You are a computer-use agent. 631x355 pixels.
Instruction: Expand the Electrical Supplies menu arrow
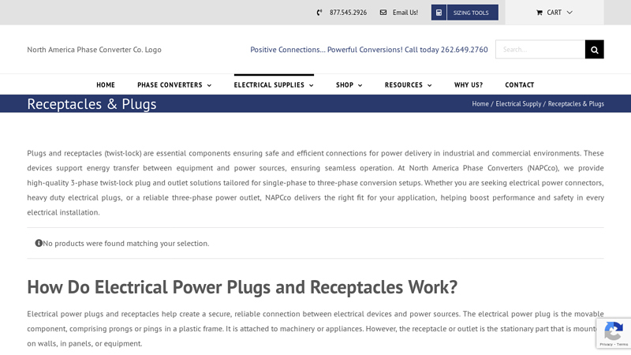pyautogui.click(x=311, y=85)
